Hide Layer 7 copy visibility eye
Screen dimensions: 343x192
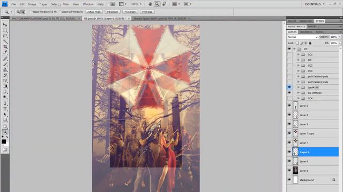[289, 133]
